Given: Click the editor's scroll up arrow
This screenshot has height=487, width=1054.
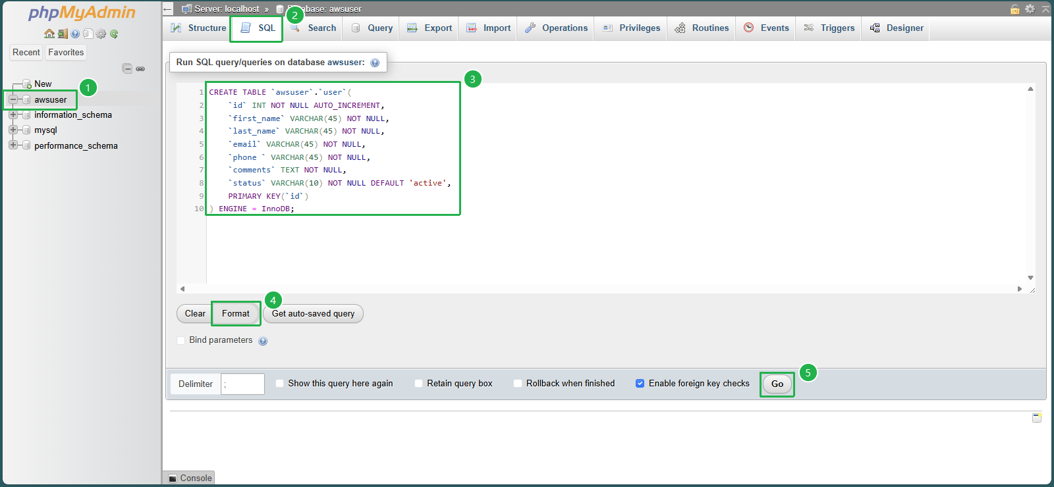Looking at the screenshot, I should click(1030, 89).
